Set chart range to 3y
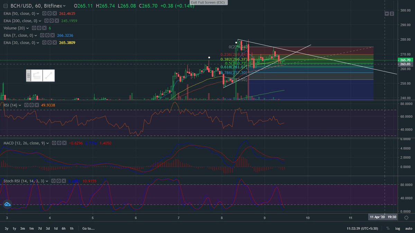Image resolution: width=415 pixels, height=233 pixels. [x=7, y=229]
